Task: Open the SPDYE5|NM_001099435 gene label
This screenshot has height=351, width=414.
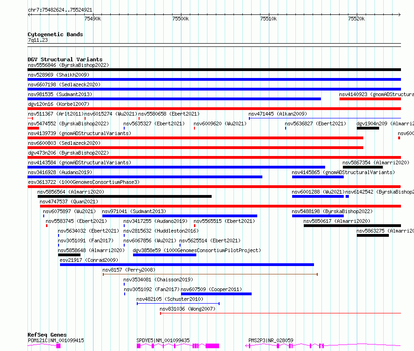Action: (163, 340)
